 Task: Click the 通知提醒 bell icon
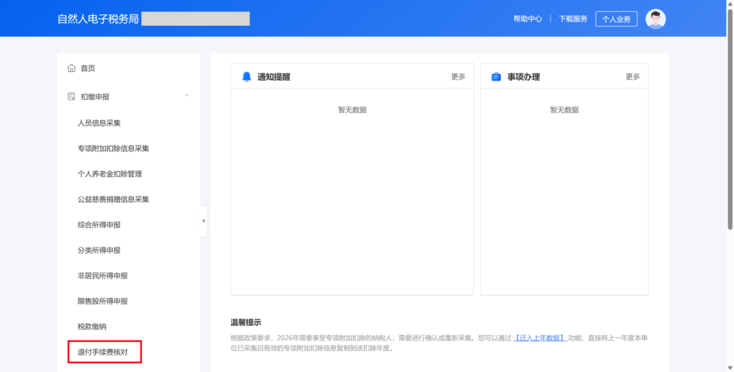(x=247, y=77)
